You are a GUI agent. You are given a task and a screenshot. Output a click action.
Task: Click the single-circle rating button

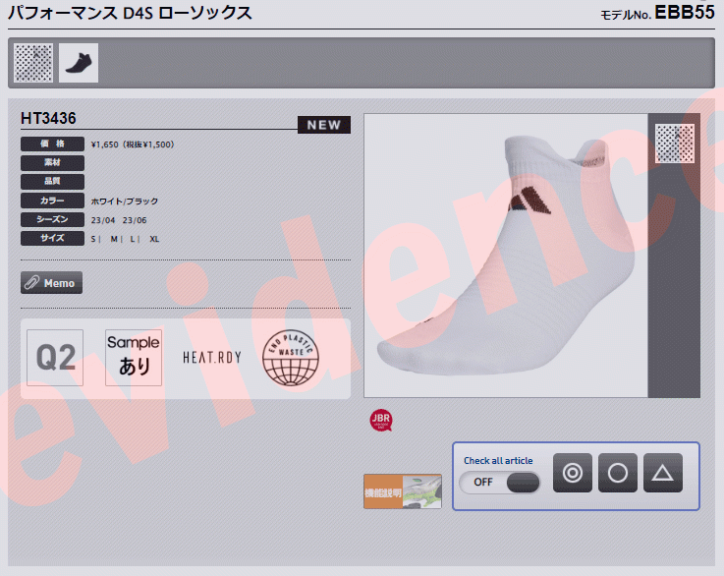click(x=618, y=473)
